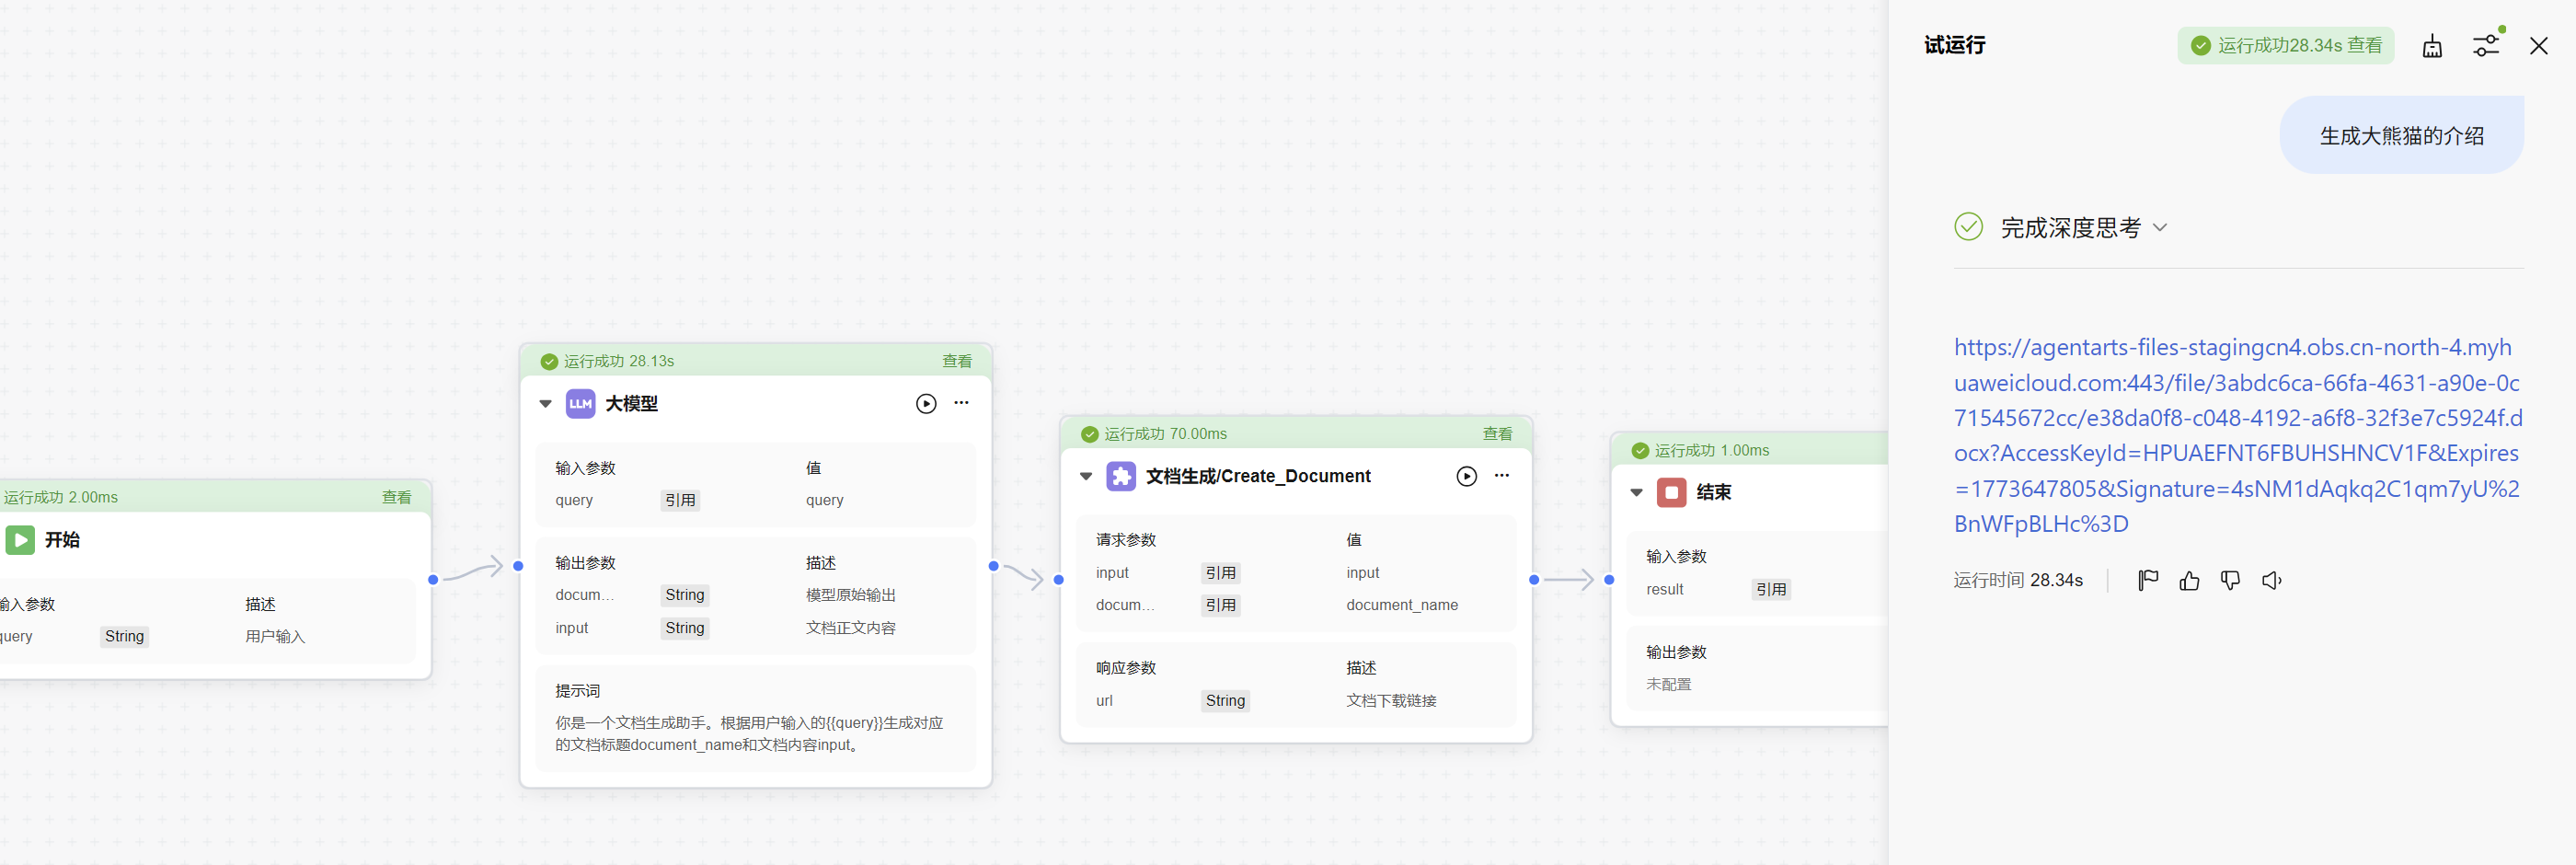The width and height of the screenshot is (2576, 865).
Task: Open the test run settings sliders icon
Action: [2486, 46]
